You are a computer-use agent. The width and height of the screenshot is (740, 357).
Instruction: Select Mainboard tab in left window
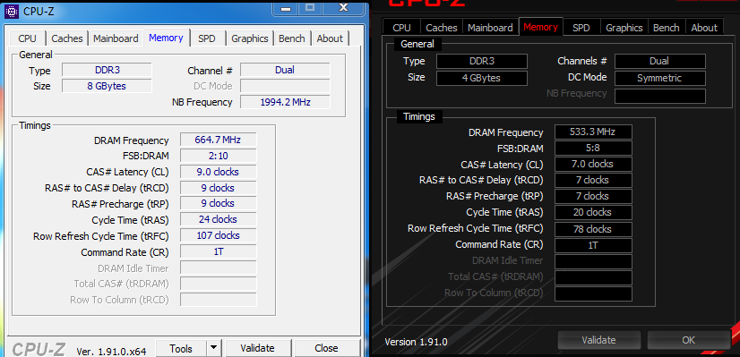pyautogui.click(x=116, y=38)
